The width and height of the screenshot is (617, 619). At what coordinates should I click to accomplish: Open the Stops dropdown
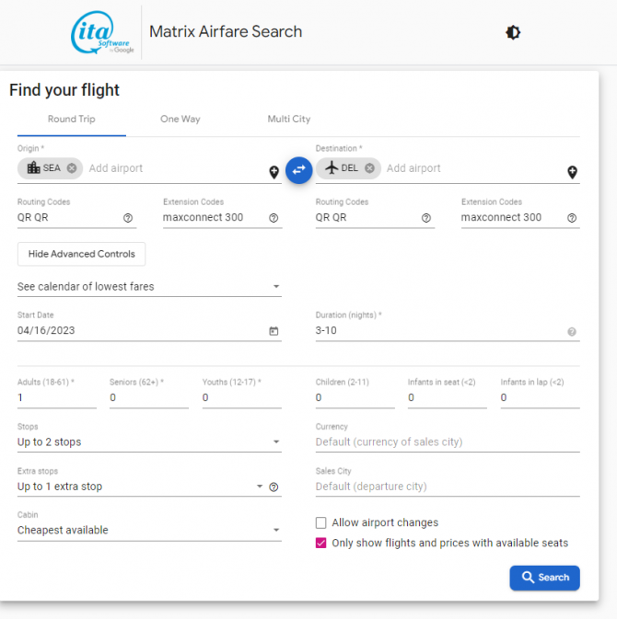[149, 442]
